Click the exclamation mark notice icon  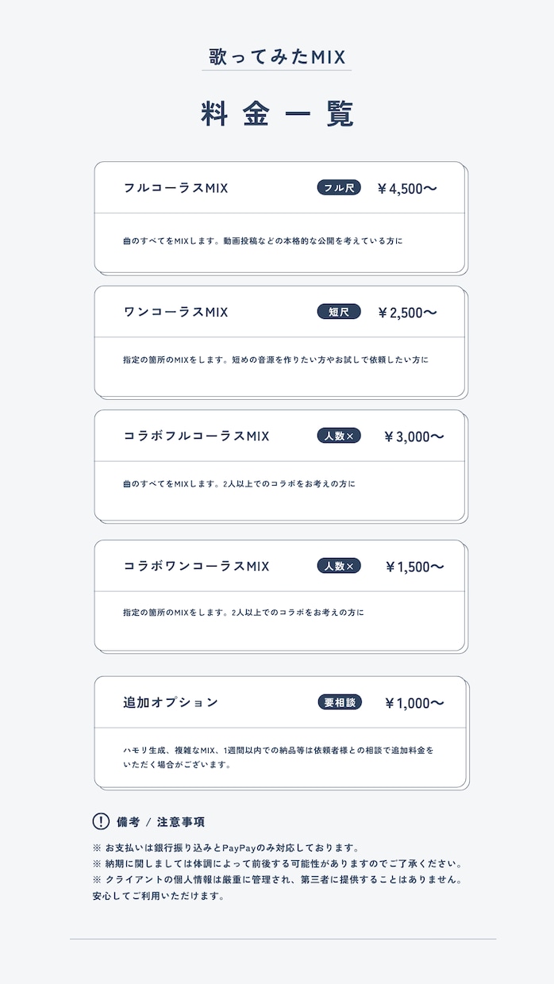(x=101, y=821)
